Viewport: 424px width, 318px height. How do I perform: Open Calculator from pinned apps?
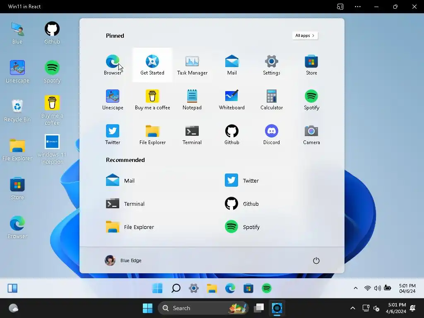[x=272, y=99]
